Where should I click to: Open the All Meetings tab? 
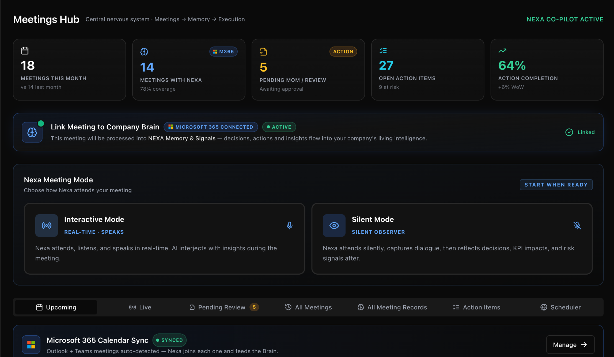(x=308, y=307)
